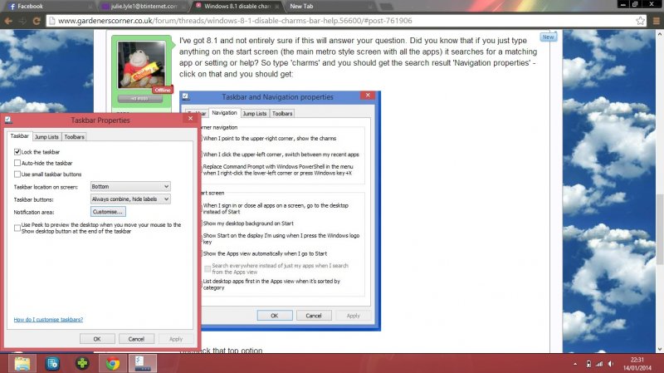
Task: Open How do I customise taskbars link
Action: pos(48,319)
